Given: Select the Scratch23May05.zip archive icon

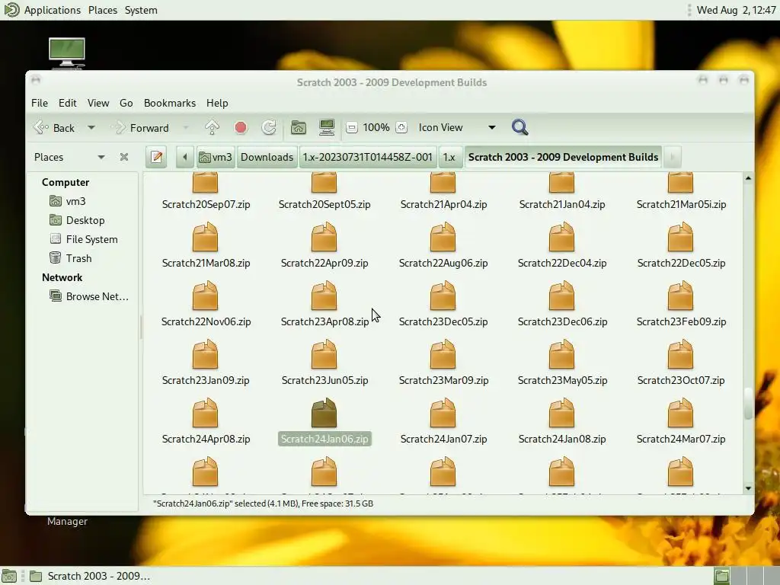Looking at the screenshot, I should click(x=561, y=355).
